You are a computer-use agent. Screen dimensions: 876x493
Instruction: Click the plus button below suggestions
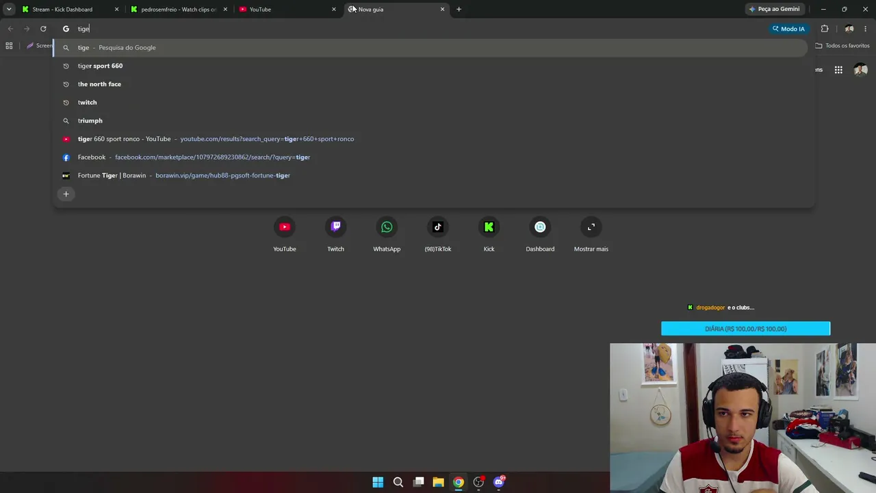(x=66, y=194)
